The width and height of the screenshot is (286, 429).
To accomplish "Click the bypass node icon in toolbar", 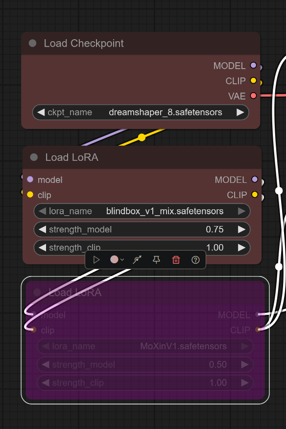I will 137,260.
